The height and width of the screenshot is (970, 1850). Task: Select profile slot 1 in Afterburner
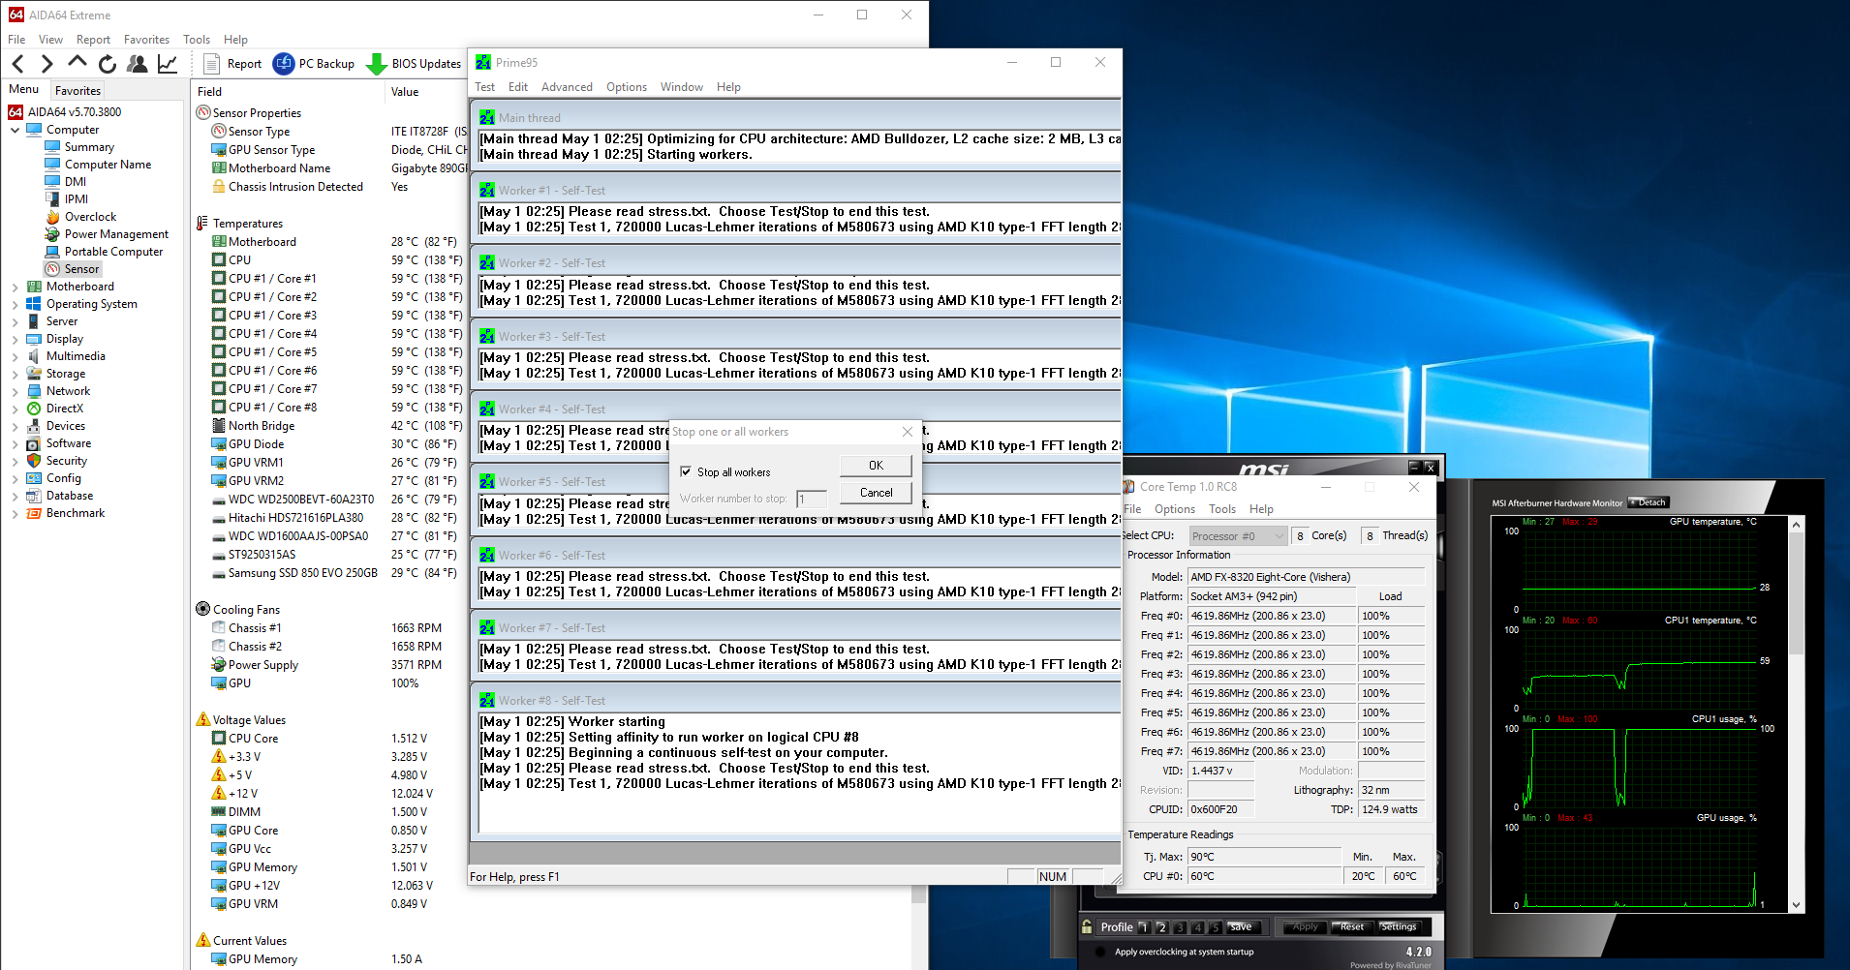(x=1144, y=927)
